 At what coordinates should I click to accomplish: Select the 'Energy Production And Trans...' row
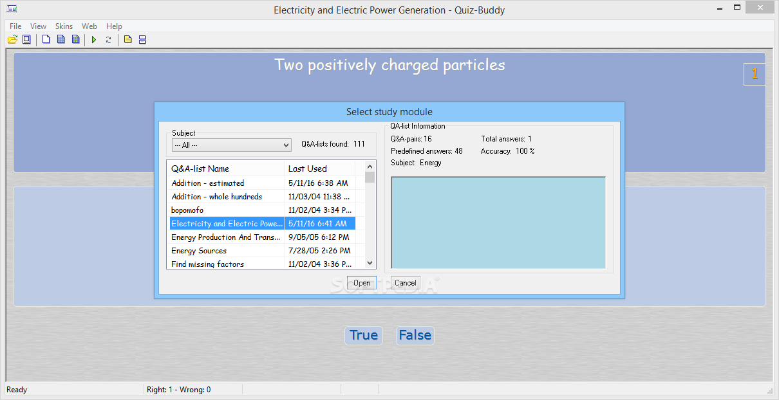click(261, 237)
